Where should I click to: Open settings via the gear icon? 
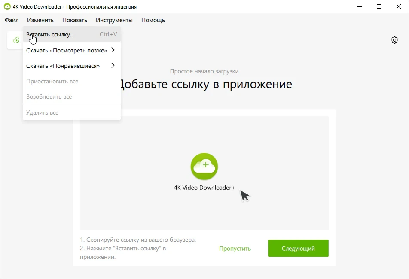394,40
